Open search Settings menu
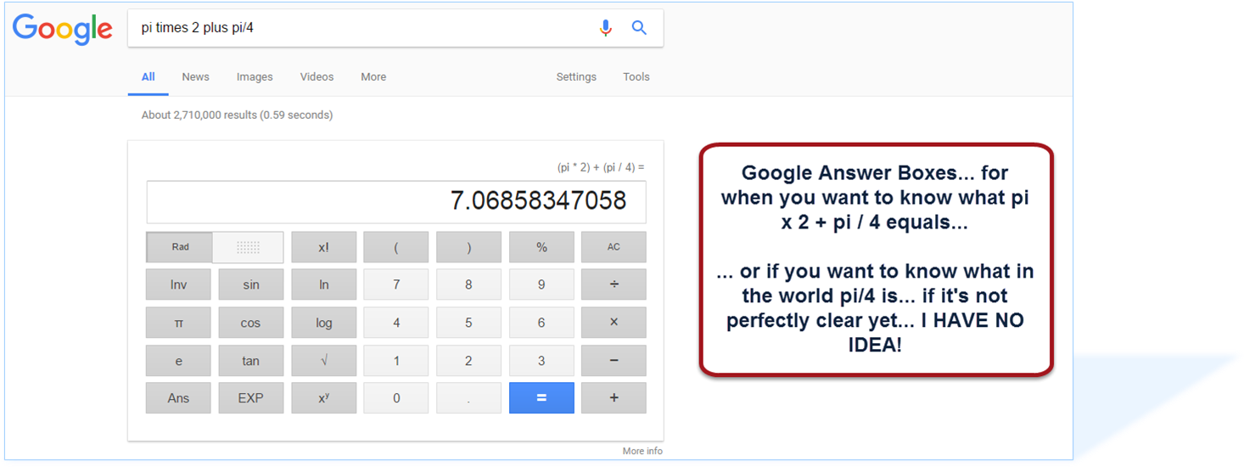The image size is (1244, 467). (x=576, y=77)
